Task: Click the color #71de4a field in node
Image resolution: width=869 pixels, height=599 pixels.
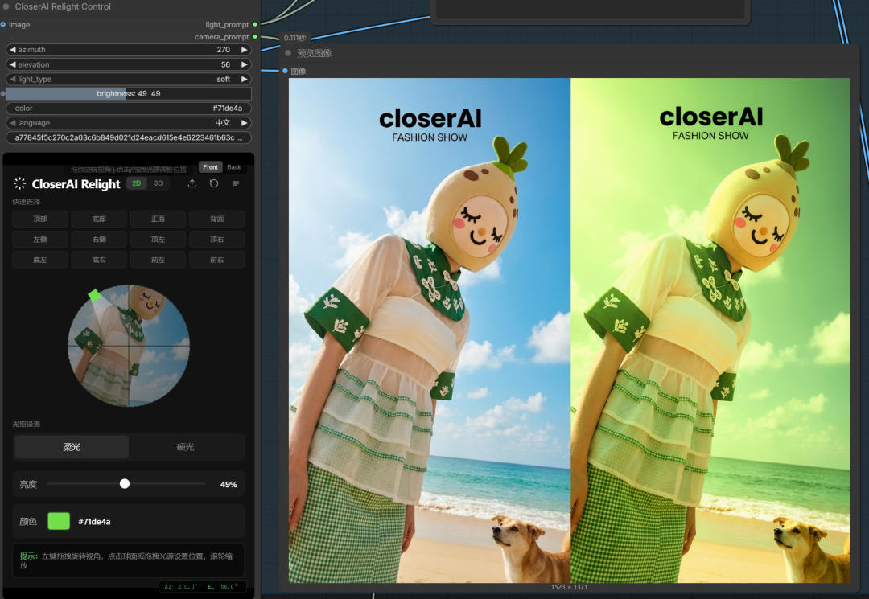Action: pos(129,109)
